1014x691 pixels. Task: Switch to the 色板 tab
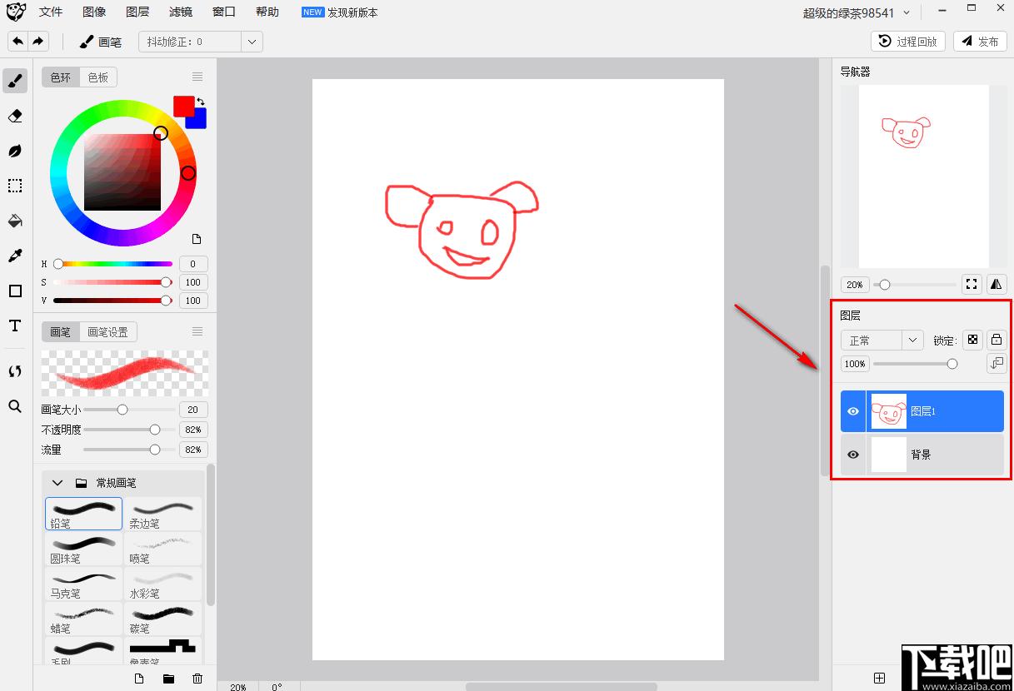click(98, 77)
